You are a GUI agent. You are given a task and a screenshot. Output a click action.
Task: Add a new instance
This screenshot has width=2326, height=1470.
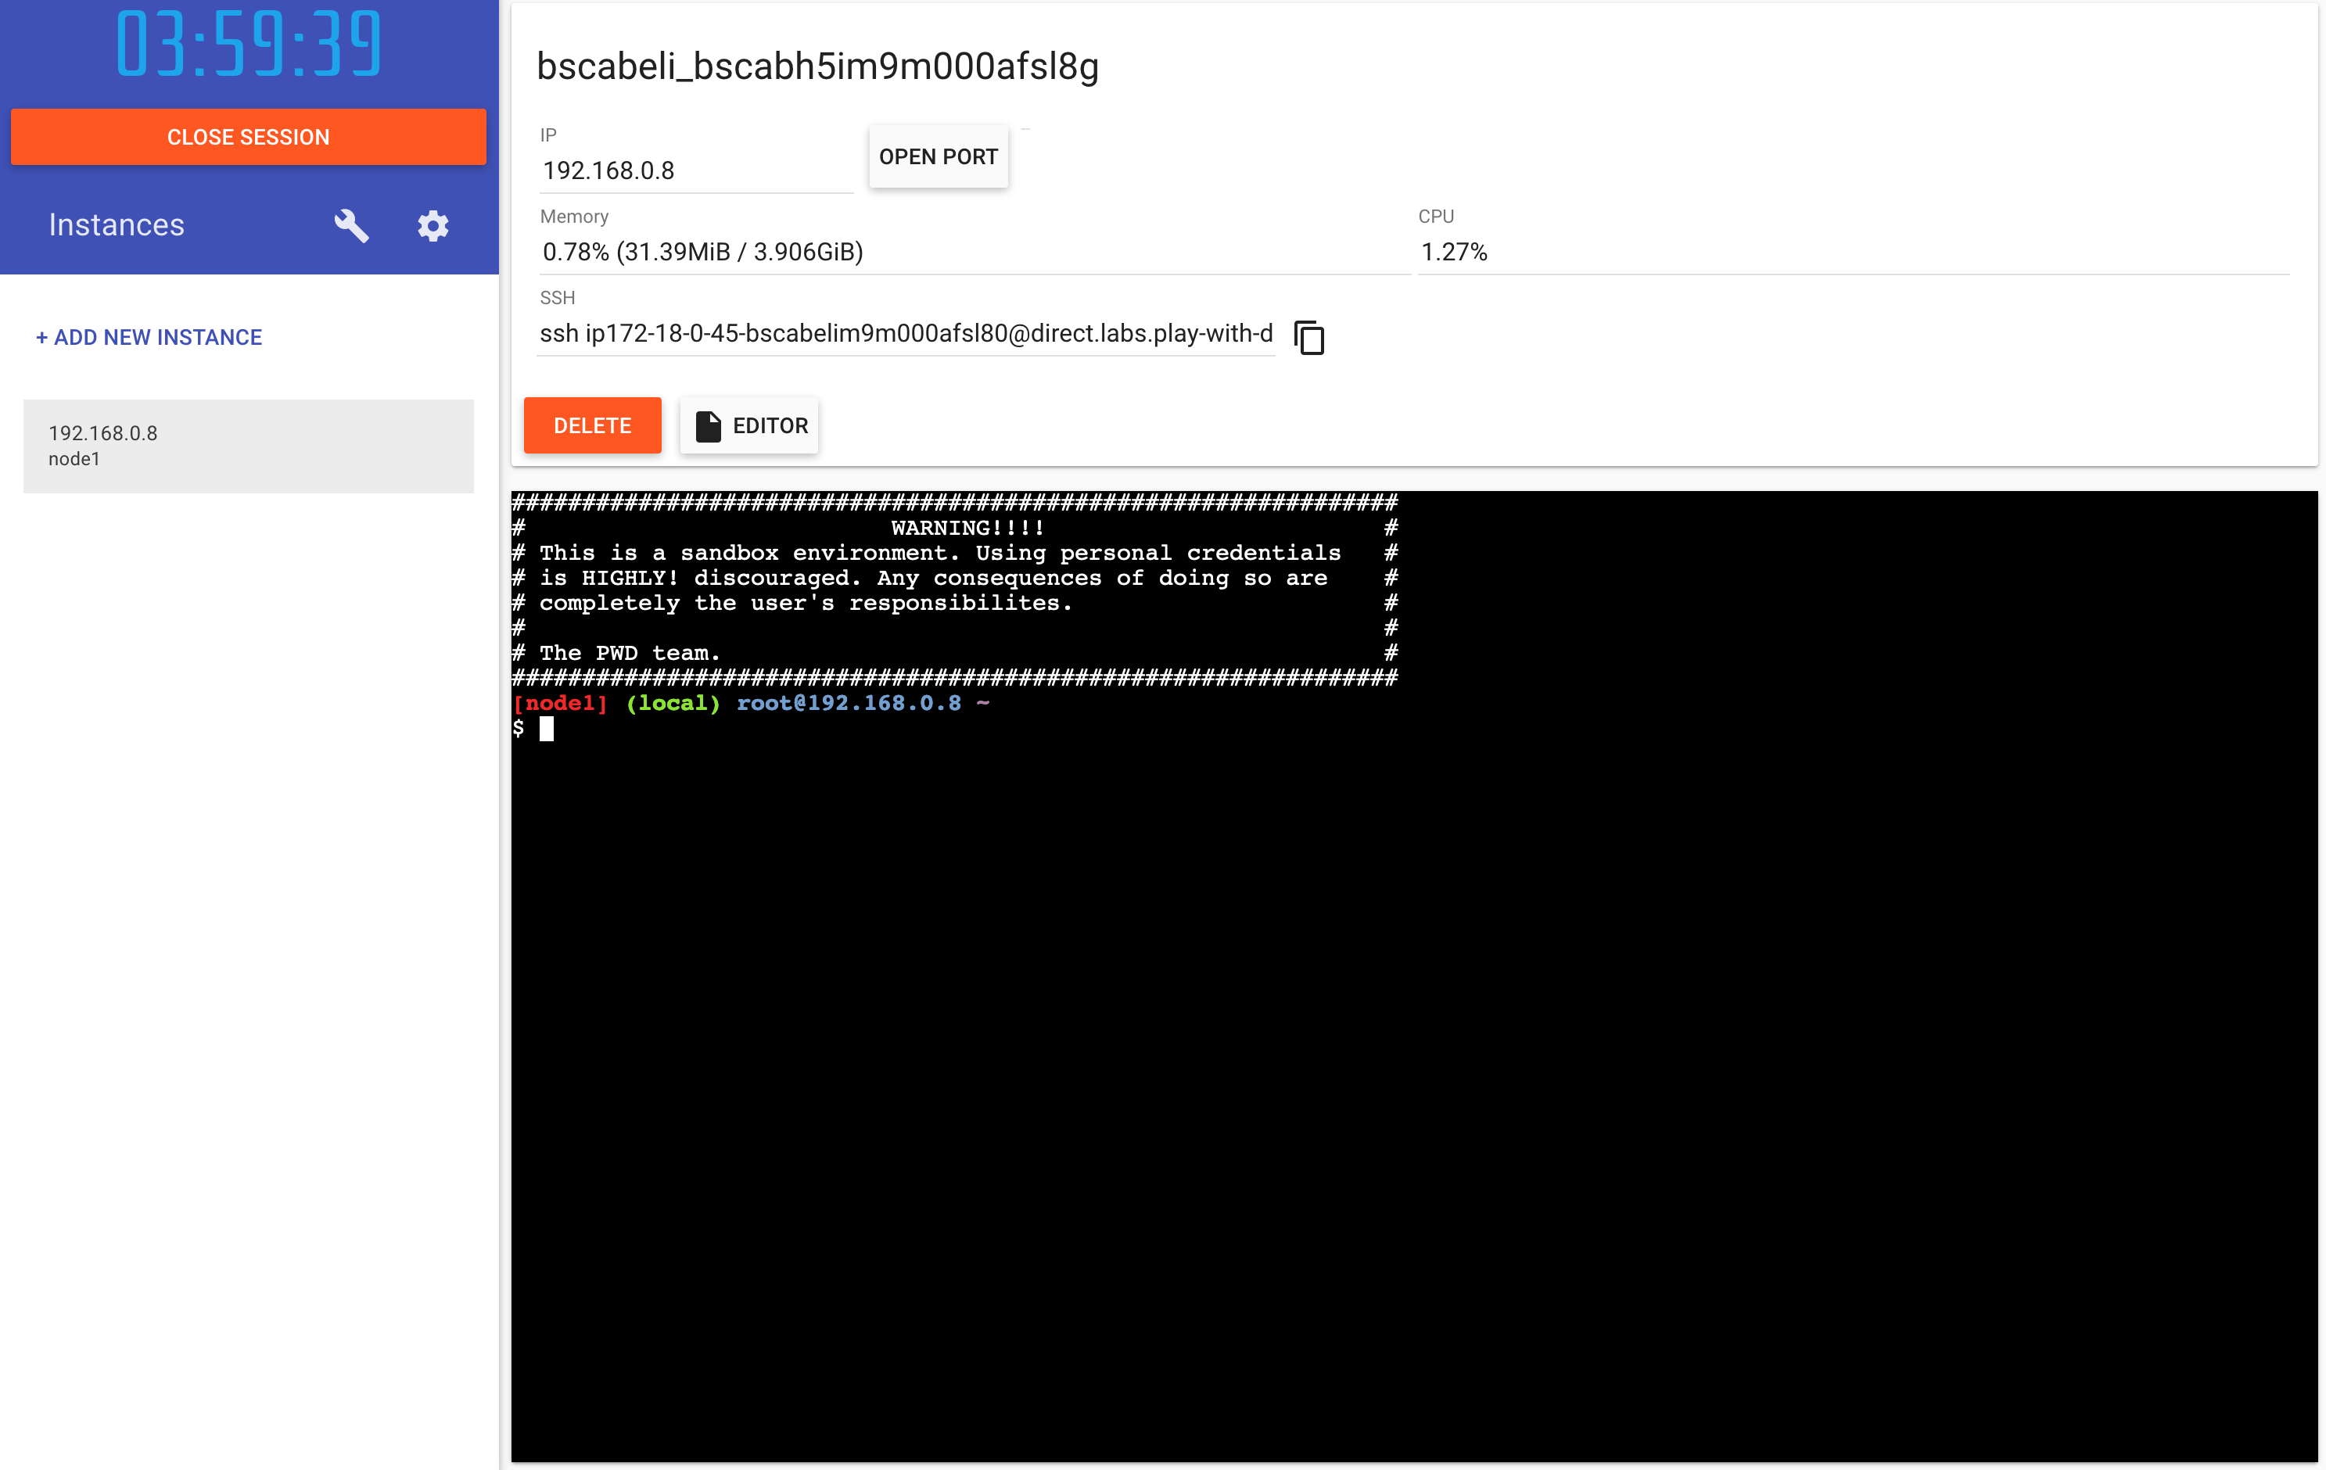(148, 337)
